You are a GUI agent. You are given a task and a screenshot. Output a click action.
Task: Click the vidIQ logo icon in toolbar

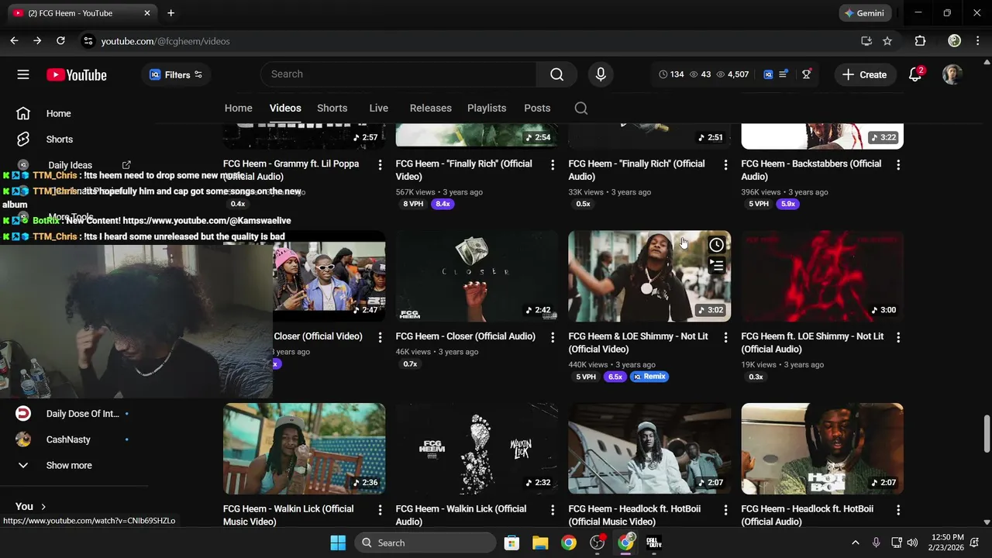[768, 74]
